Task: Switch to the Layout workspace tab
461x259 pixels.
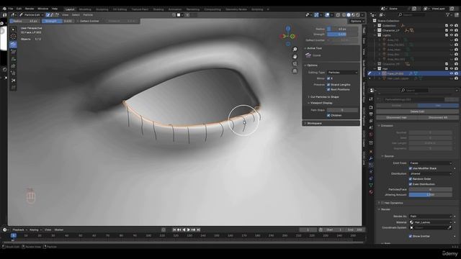Action: pos(70,9)
